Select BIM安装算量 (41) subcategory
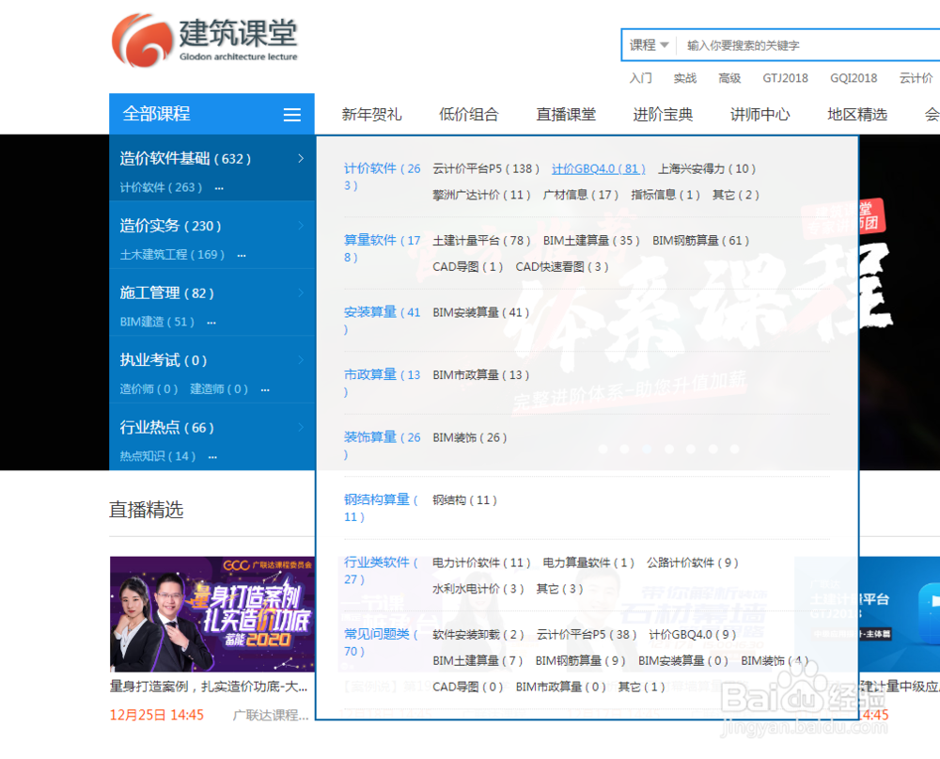The height and width of the screenshot is (759, 940). pyautogui.click(x=480, y=312)
